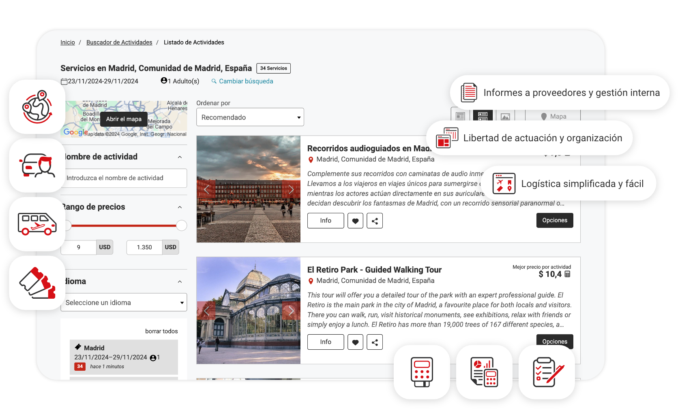Click the maximum price slider handle
This screenshot has height=410, width=680.
click(182, 225)
